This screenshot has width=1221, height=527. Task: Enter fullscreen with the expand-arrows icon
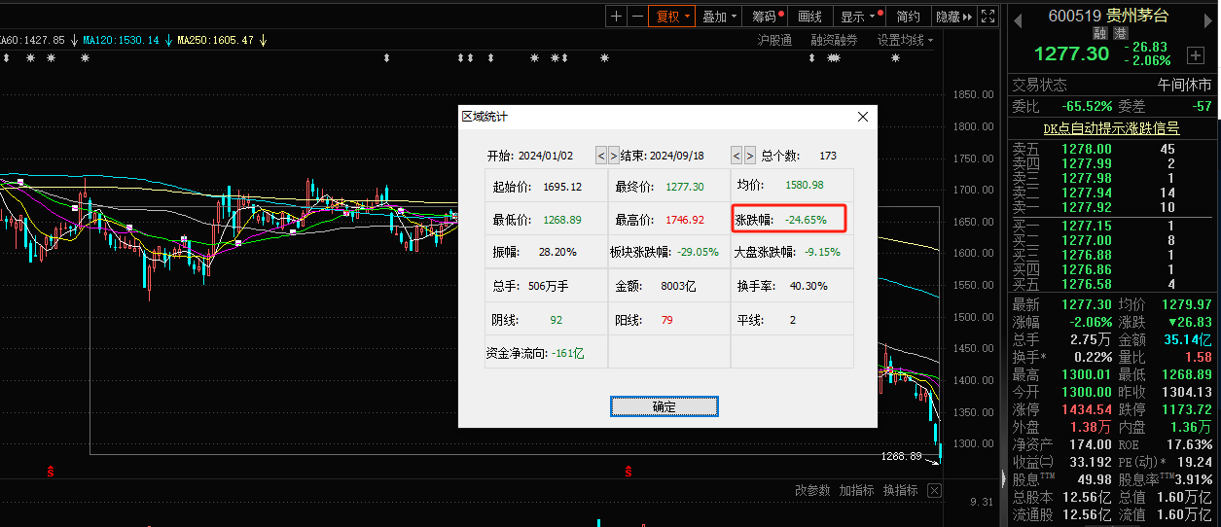pyautogui.click(x=988, y=17)
